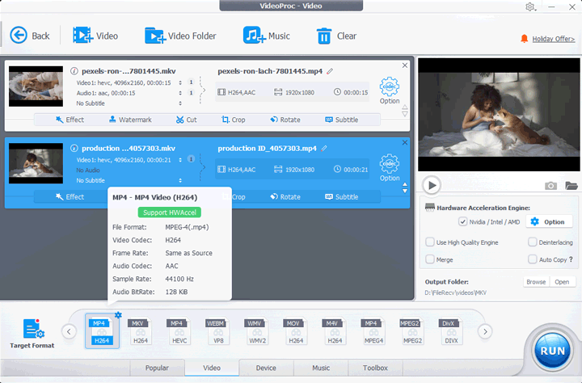Move the pexels-ron item down in the list
The image size is (582, 383).
click(405, 114)
